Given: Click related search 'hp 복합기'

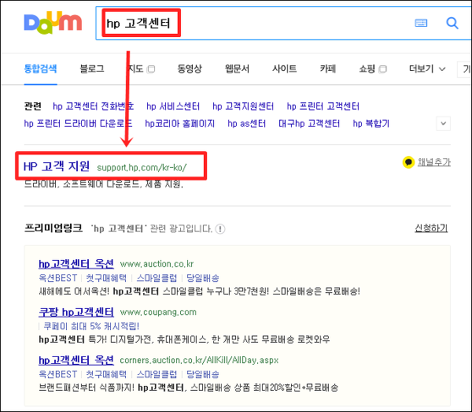Looking at the screenshot, I should (x=371, y=123).
